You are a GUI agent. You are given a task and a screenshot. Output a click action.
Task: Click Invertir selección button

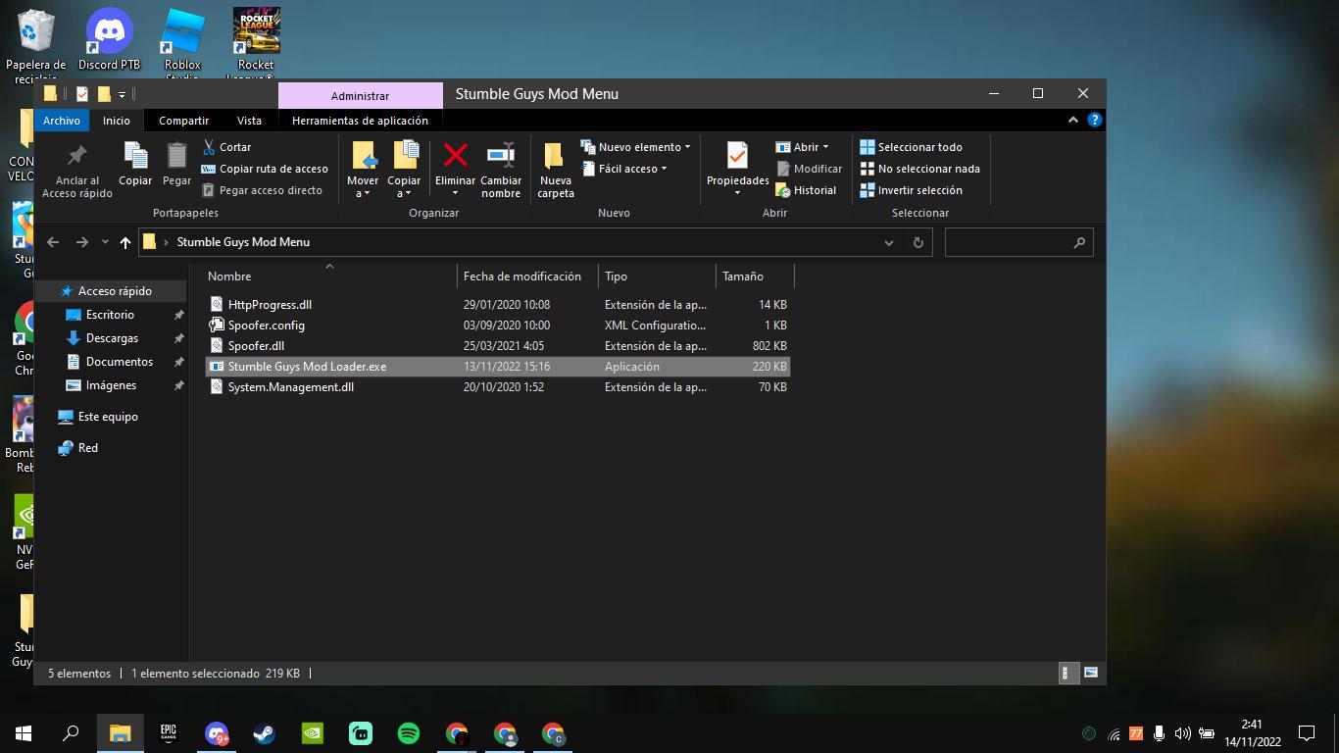pyautogui.click(x=911, y=190)
